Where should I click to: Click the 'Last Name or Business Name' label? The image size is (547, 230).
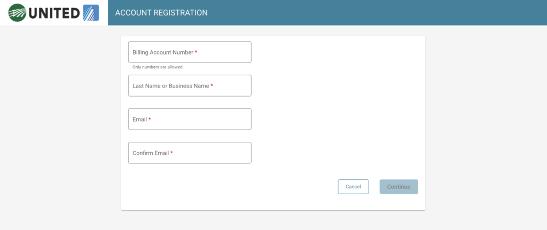point(170,86)
